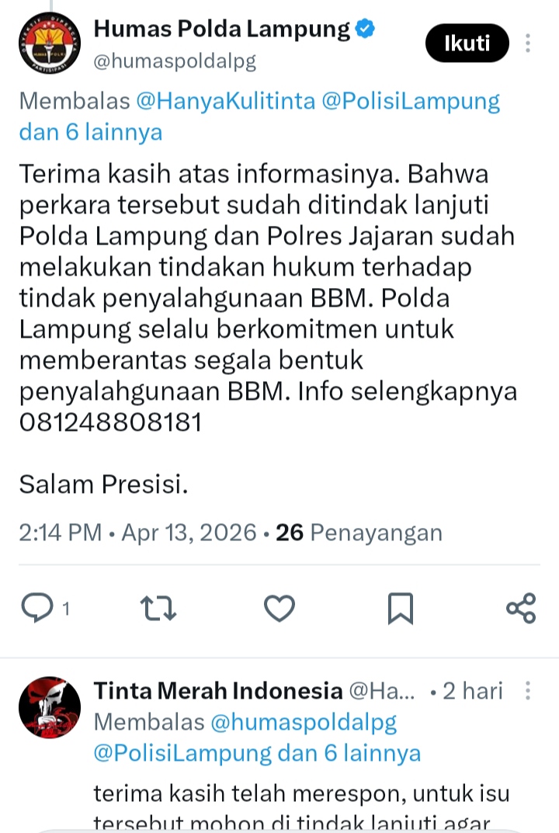Screen dimensions: 559x833
Task: Open Tinta Merah Indonesia avatar
Action: 50,707
